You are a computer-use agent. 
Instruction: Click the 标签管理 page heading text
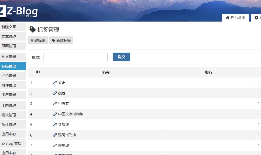point(48,30)
